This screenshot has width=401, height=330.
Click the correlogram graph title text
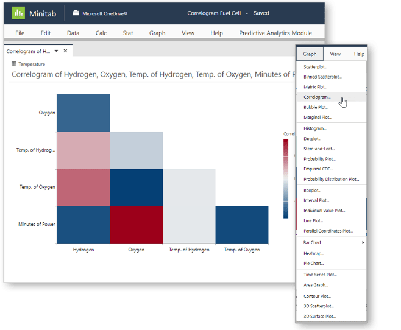click(154, 74)
